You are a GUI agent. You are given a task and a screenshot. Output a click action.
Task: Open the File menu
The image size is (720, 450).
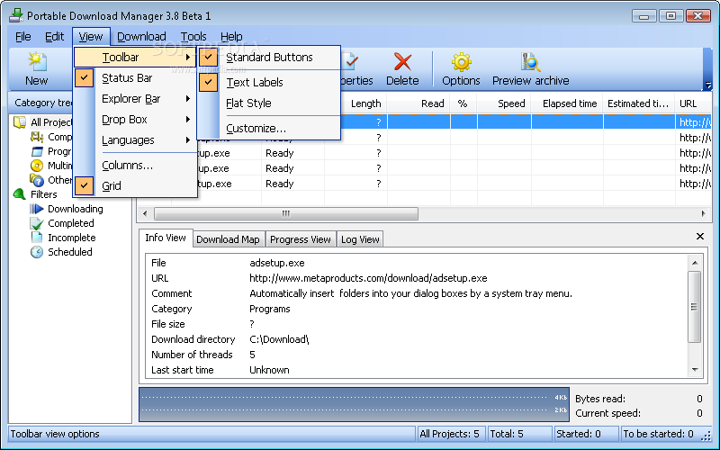tap(23, 36)
